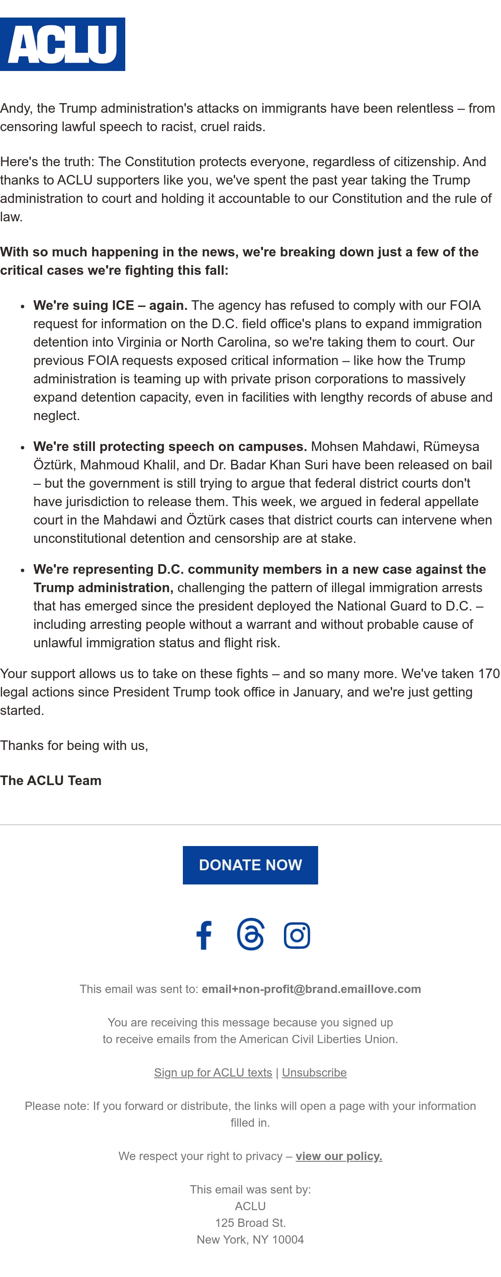Click the ACLU logo at the top
The height and width of the screenshot is (1277, 501).
point(63,44)
